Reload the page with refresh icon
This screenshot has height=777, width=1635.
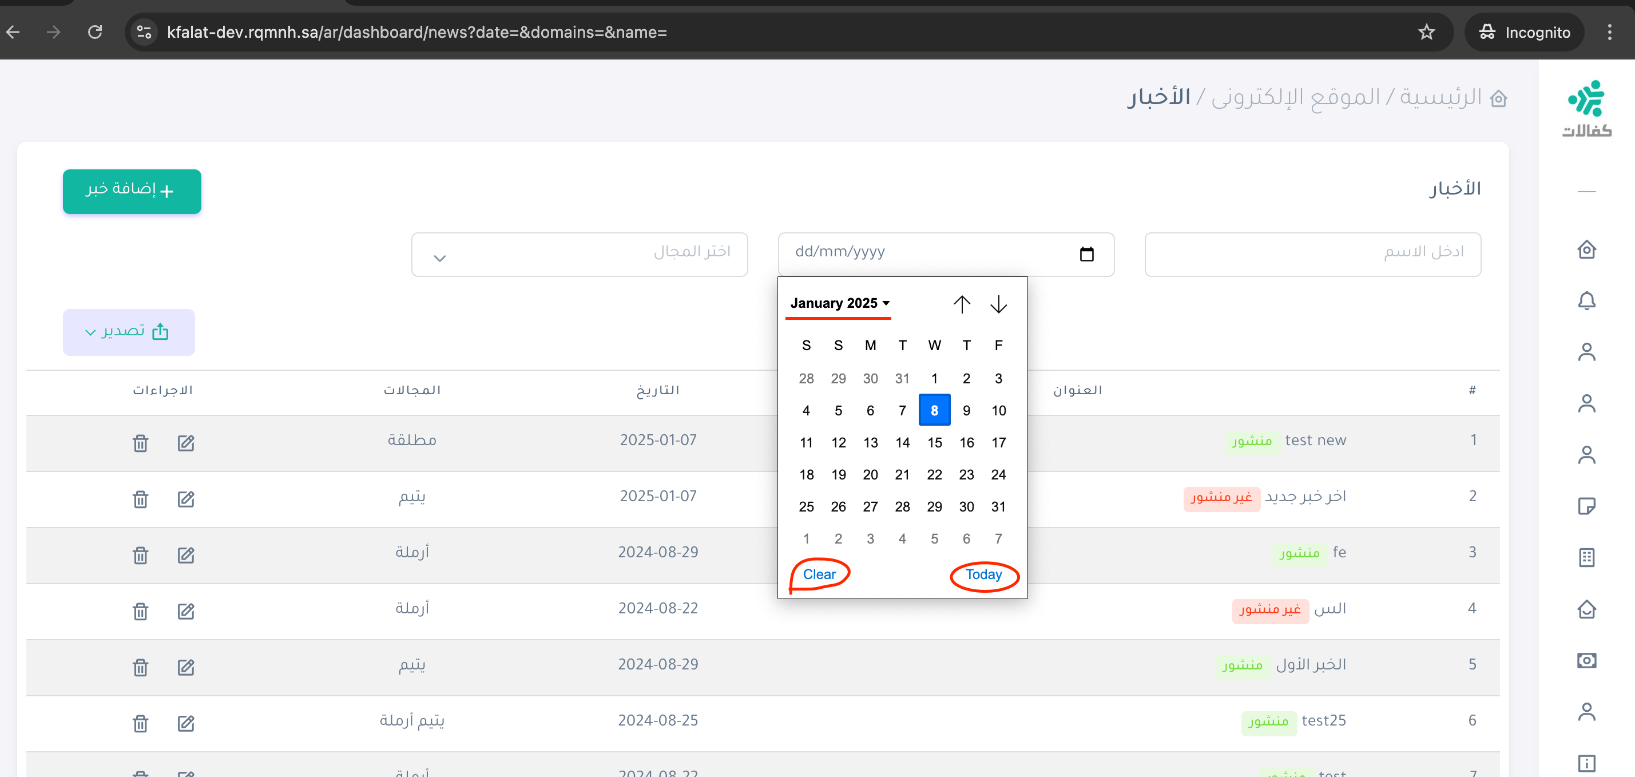[x=95, y=31]
